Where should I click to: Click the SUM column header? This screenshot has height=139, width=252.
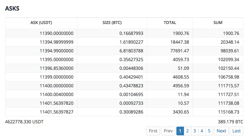tap(218, 23)
